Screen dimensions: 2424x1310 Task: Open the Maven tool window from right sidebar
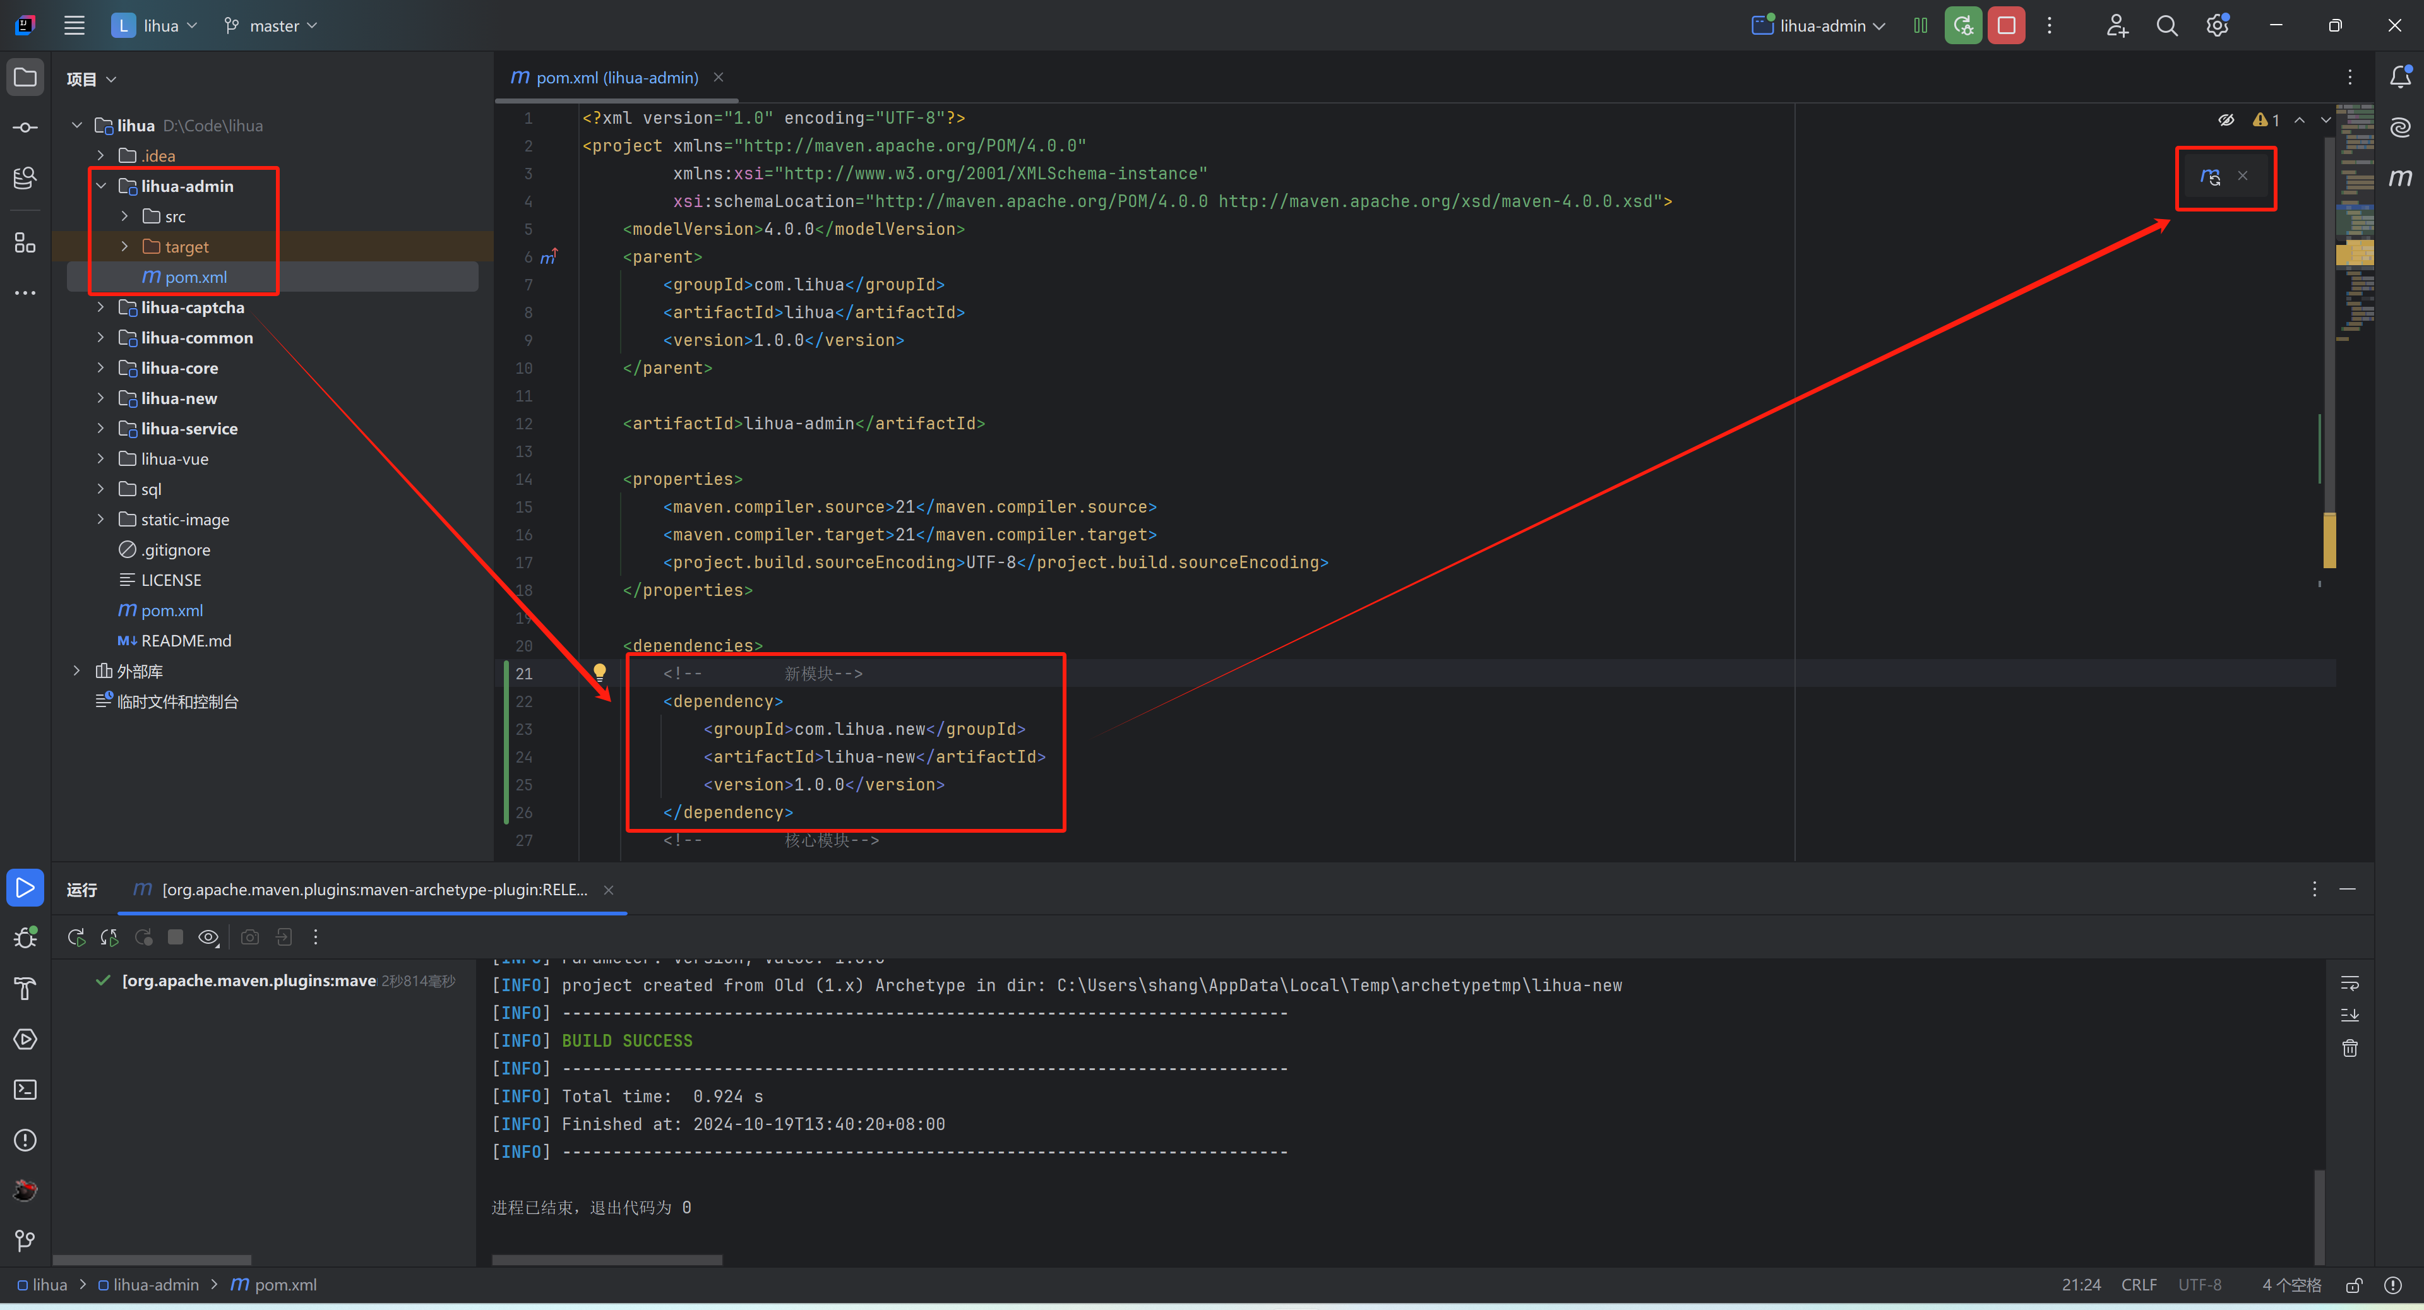[x=2399, y=177]
